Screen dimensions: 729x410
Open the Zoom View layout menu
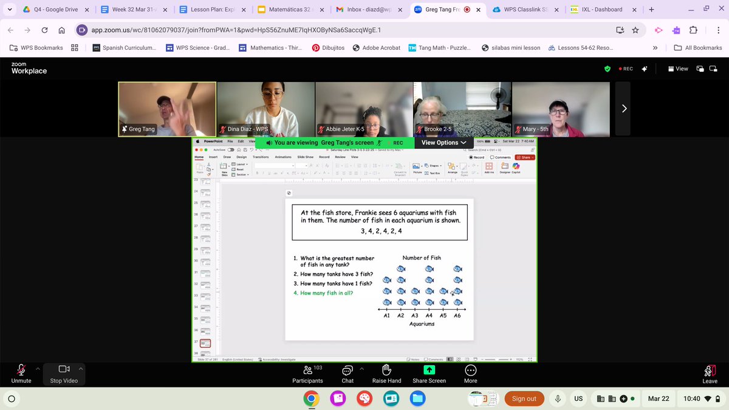tap(678, 69)
